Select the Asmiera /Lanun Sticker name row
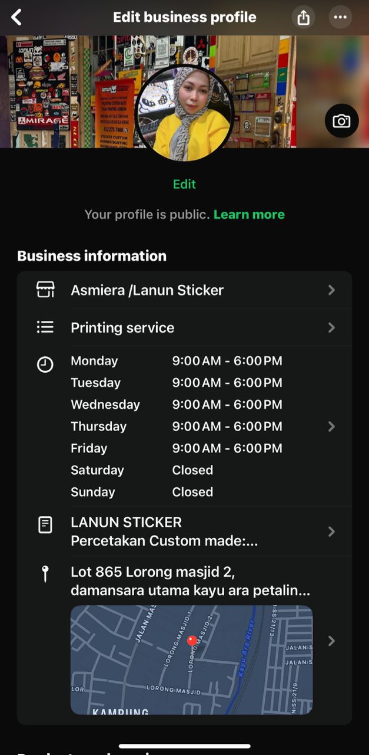Image resolution: width=369 pixels, height=755 pixels. click(147, 290)
